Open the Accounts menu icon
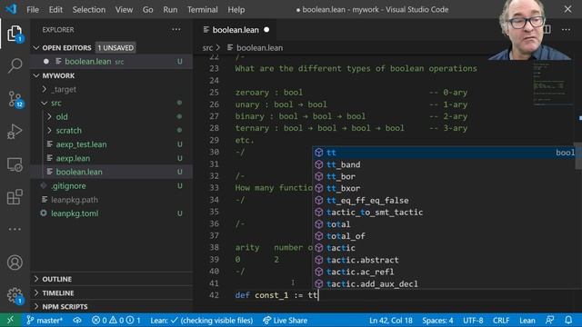This screenshot has height=327, width=582. [15, 263]
